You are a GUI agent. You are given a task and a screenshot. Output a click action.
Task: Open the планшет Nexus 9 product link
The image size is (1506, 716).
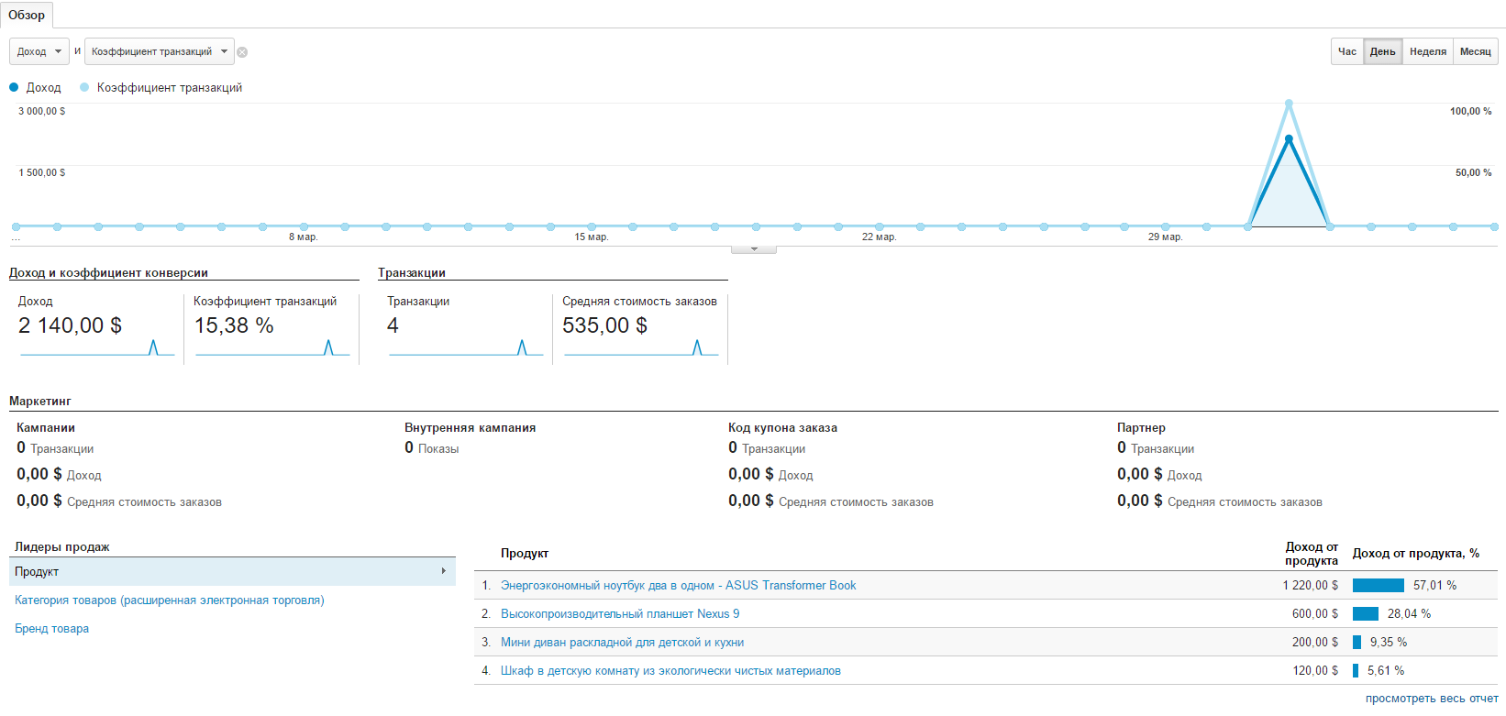point(620,613)
